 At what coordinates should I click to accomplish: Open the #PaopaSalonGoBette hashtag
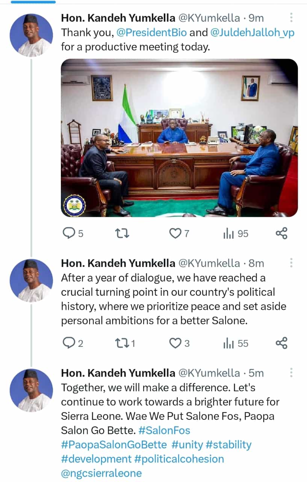click(x=113, y=445)
